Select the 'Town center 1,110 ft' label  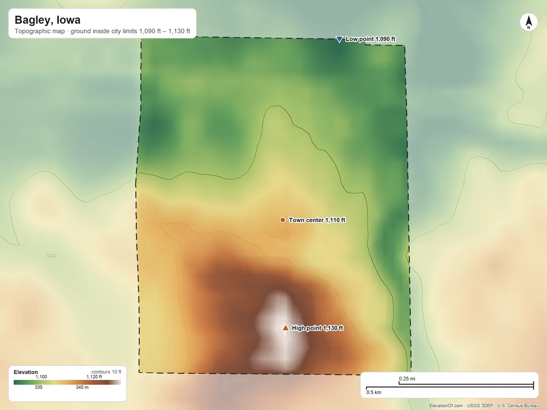coord(317,220)
